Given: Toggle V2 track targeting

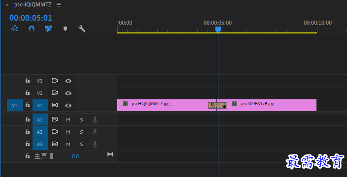Looking at the screenshot, I should (39, 93).
